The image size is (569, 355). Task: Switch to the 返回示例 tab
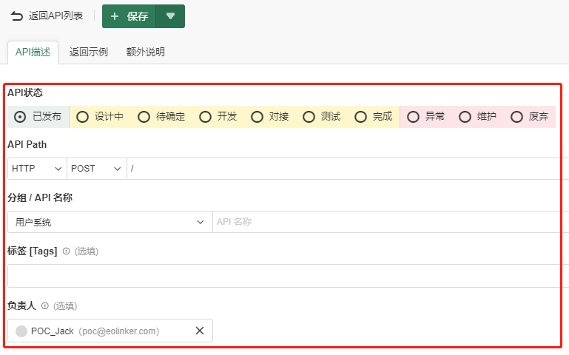(x=89, y=53)
